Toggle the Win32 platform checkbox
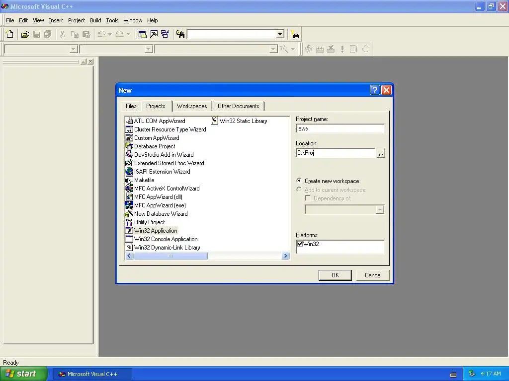 300,244
